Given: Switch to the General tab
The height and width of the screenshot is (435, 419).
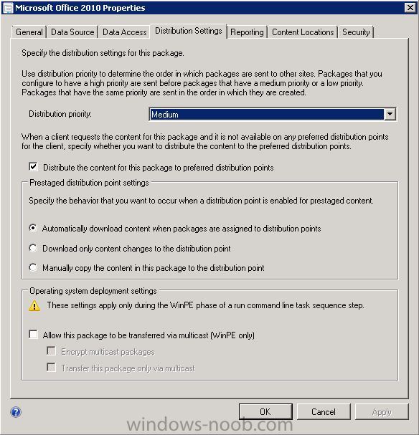Looking at the screenshot, I should tap(29, 32).
